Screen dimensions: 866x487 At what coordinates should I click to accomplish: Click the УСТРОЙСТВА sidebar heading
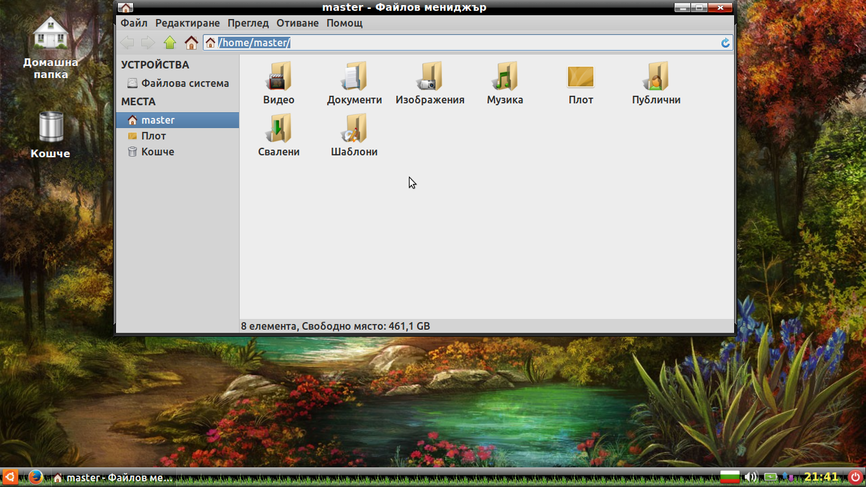coord(155,65)
